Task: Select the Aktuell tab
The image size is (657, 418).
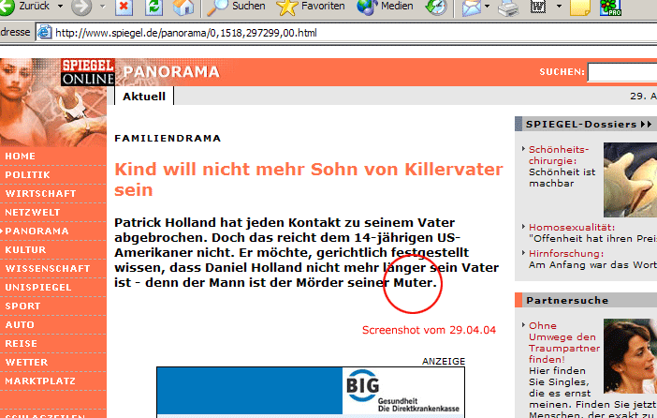Action: tap(144, 97)
